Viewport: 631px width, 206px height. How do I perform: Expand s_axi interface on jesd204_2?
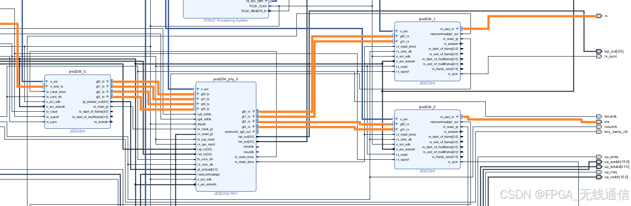[x=397, y=119]
